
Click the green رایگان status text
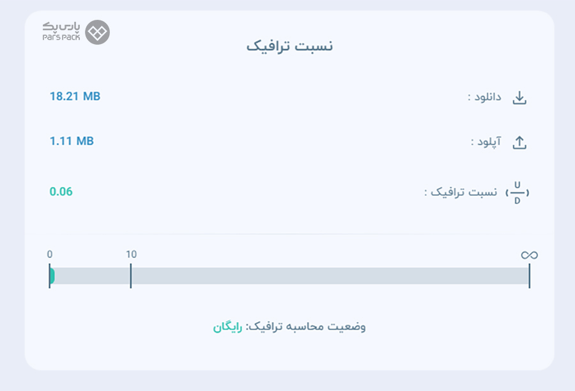[x=227, y=327]
